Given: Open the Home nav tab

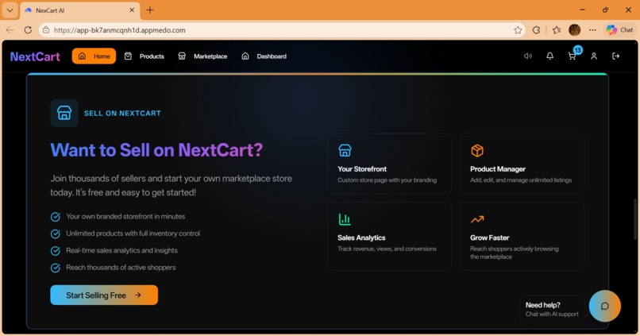Looking at the screenshot, I should coord(94,56).
